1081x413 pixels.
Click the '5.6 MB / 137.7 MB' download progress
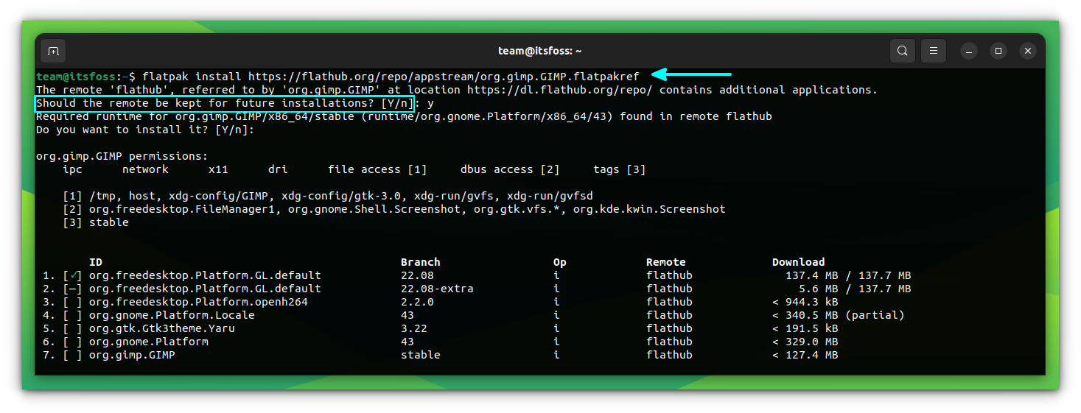pyautogui.click(x=855, y=289)
